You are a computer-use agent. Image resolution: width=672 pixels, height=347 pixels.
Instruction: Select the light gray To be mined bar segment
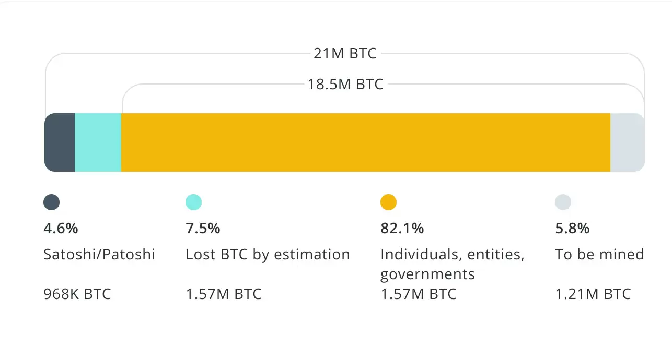(x=627, y=142)
